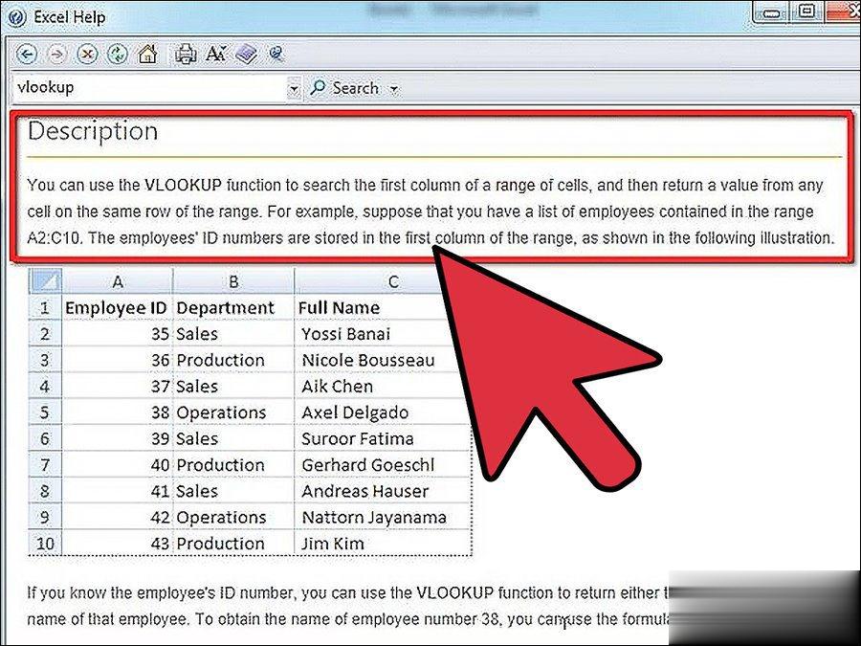Click the cell Aik Chen
The width and height of the screenshot is (861, 646).
(382, 387)
